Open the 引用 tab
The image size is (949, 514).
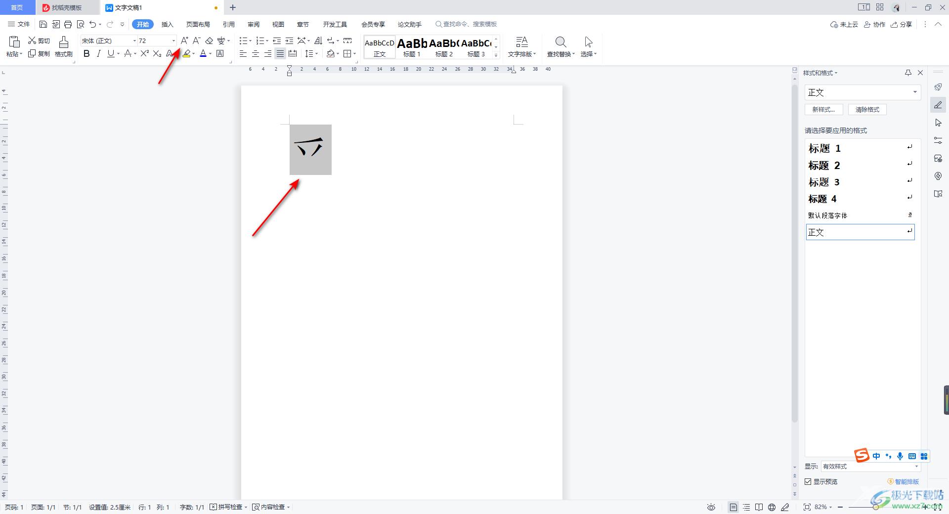[x=229, y=24]
